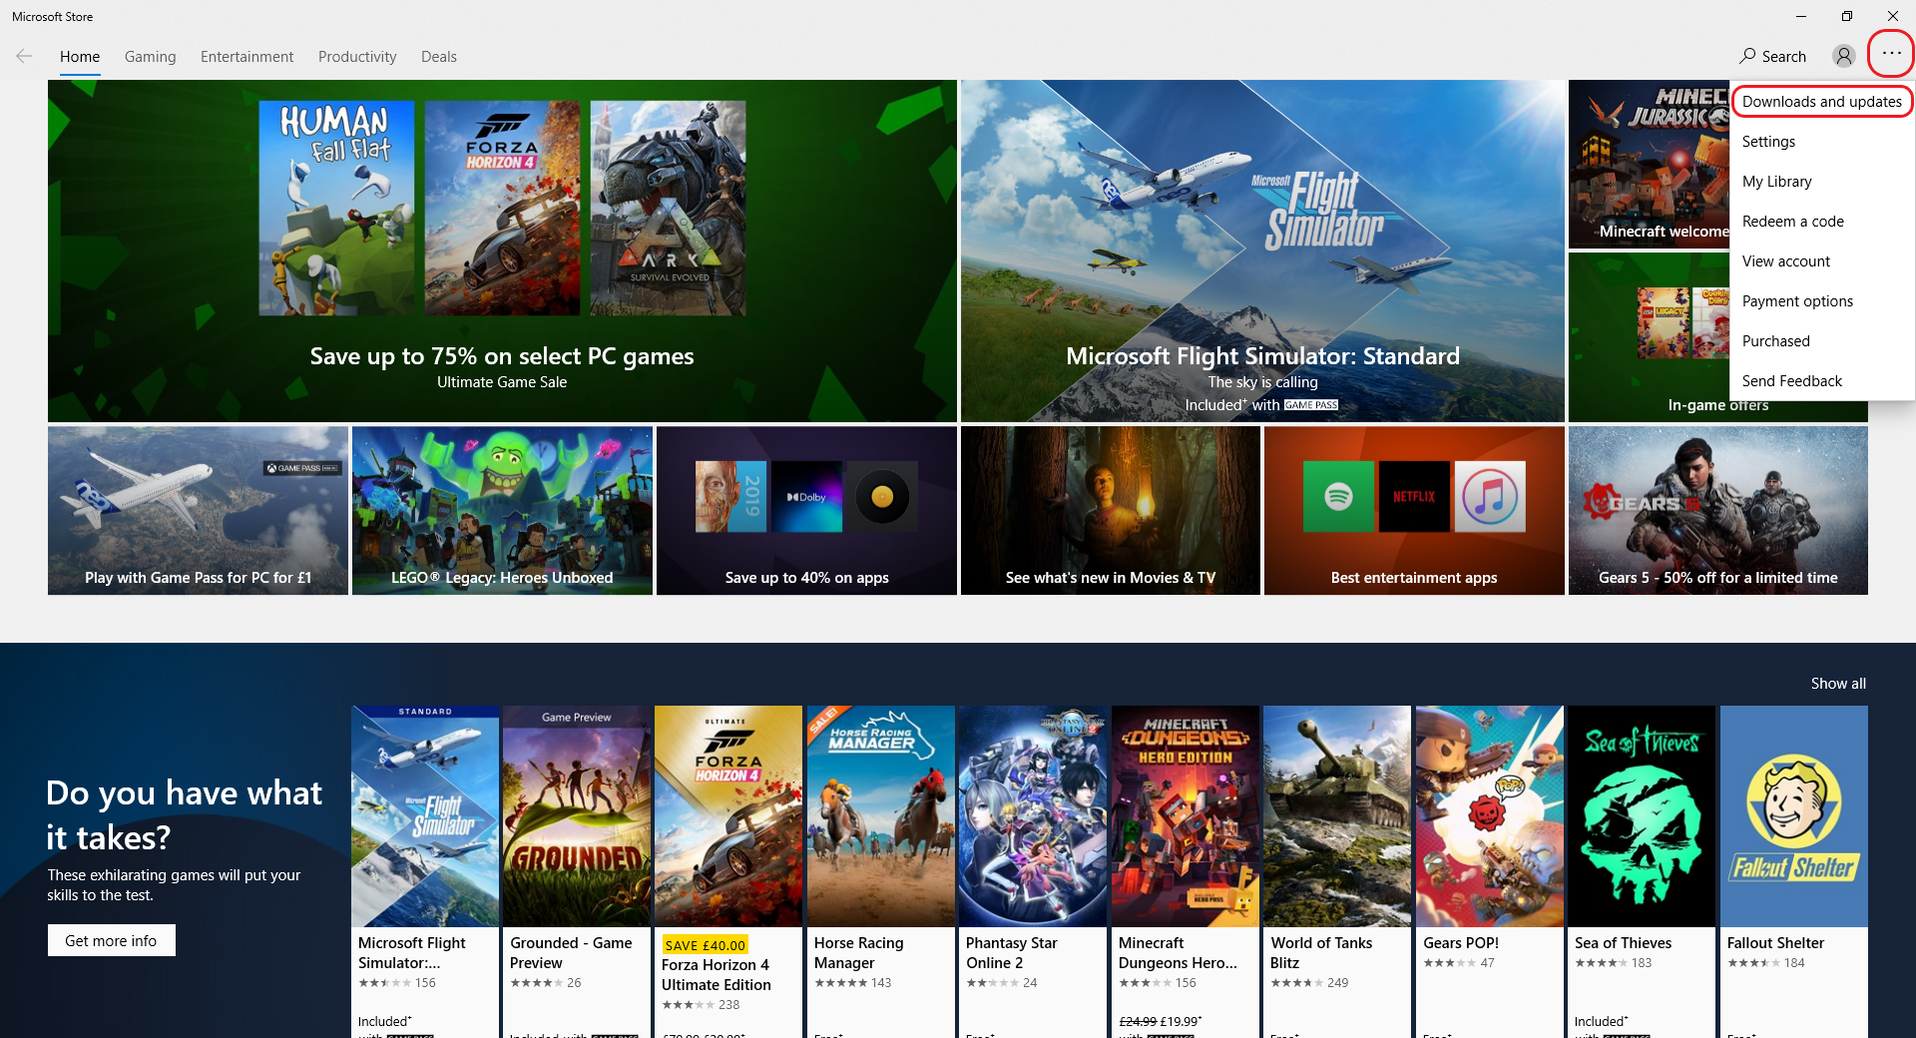Click the 2019 anatomy app icon

click(730, 497)
